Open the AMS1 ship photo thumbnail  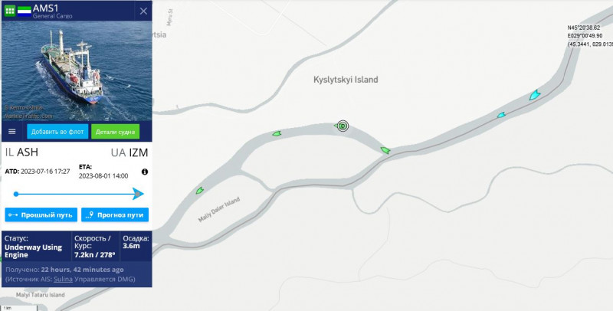click(x=77, y=71)
